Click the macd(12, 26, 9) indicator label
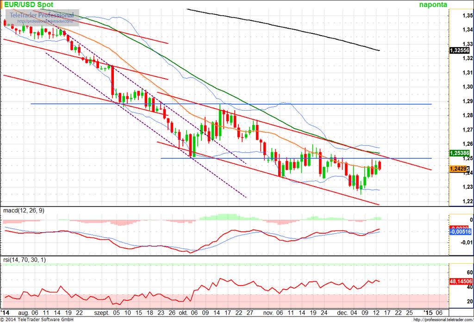 [x=24, y=210]
